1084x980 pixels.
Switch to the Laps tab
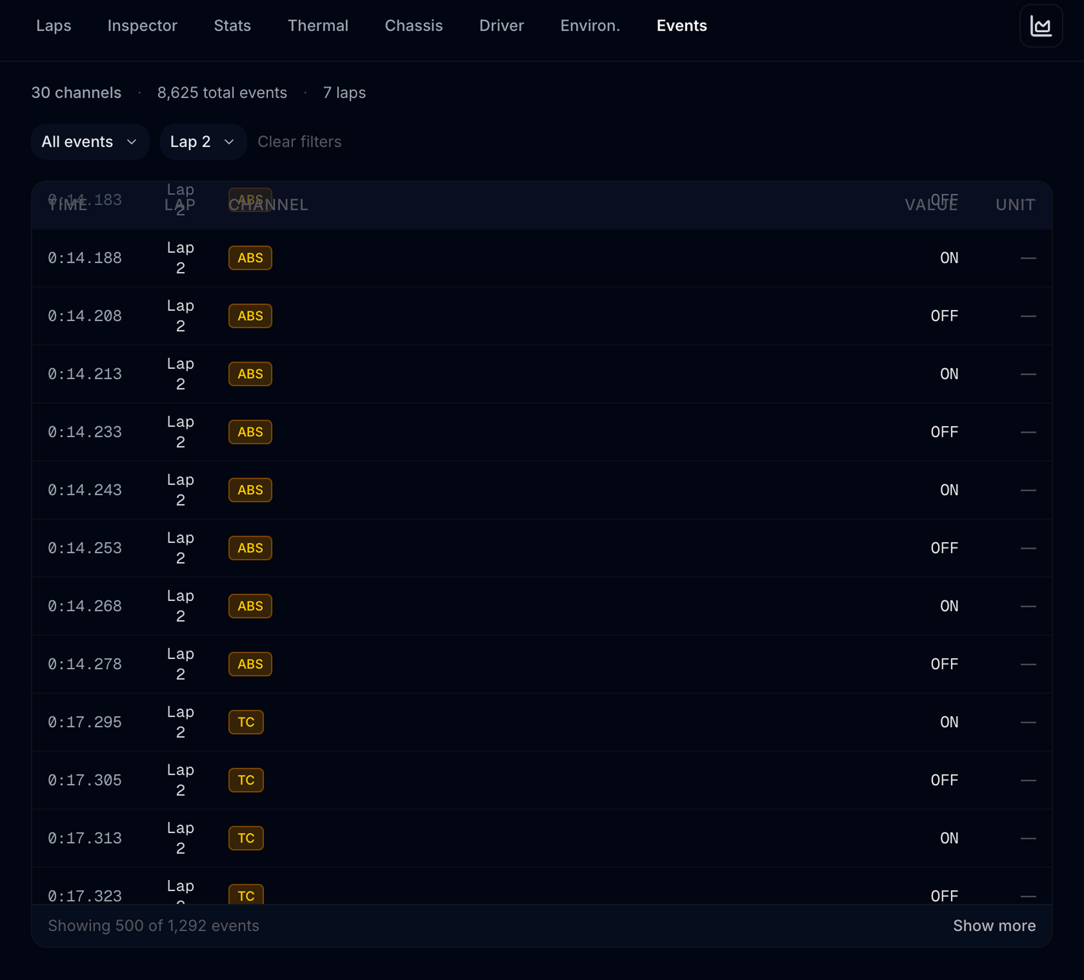(53, 26)
